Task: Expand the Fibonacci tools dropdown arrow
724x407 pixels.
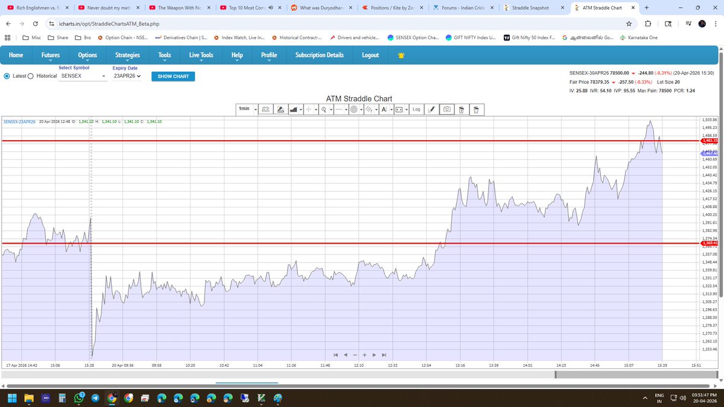Action: (361, 109)
